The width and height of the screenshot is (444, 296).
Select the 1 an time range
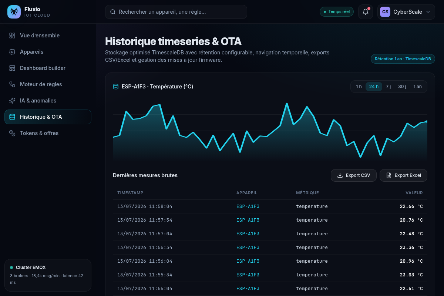(x=417, y=87)
